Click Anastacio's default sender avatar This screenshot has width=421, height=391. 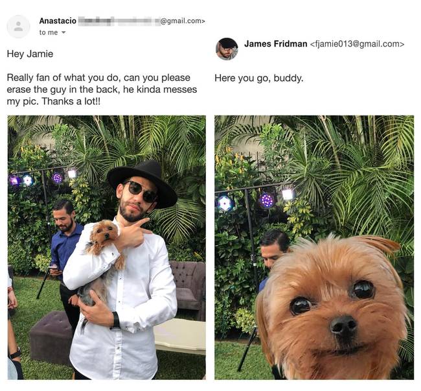(x=18, y=27)
